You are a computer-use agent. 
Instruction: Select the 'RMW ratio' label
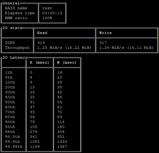click(x=16, y=18)
